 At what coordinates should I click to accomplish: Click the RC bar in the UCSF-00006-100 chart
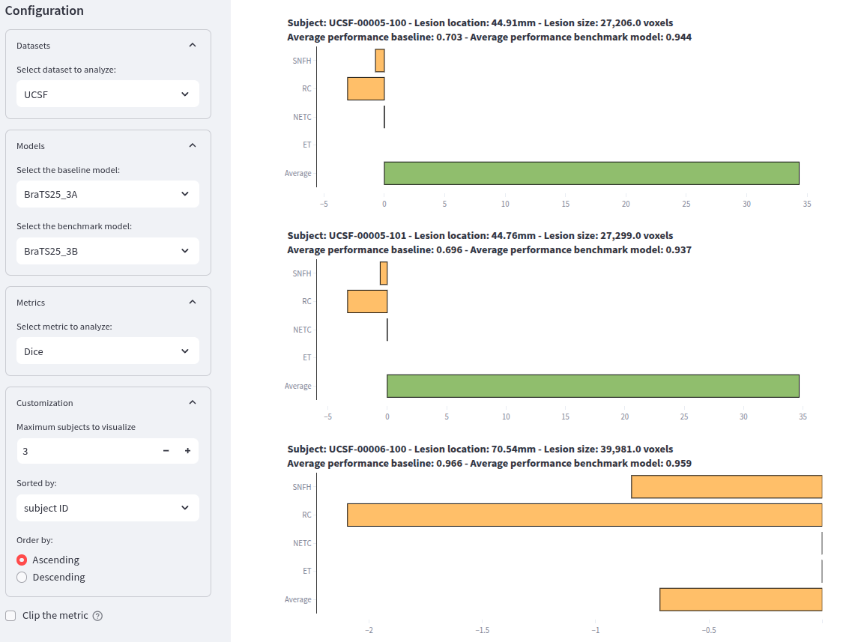[584, 515]
